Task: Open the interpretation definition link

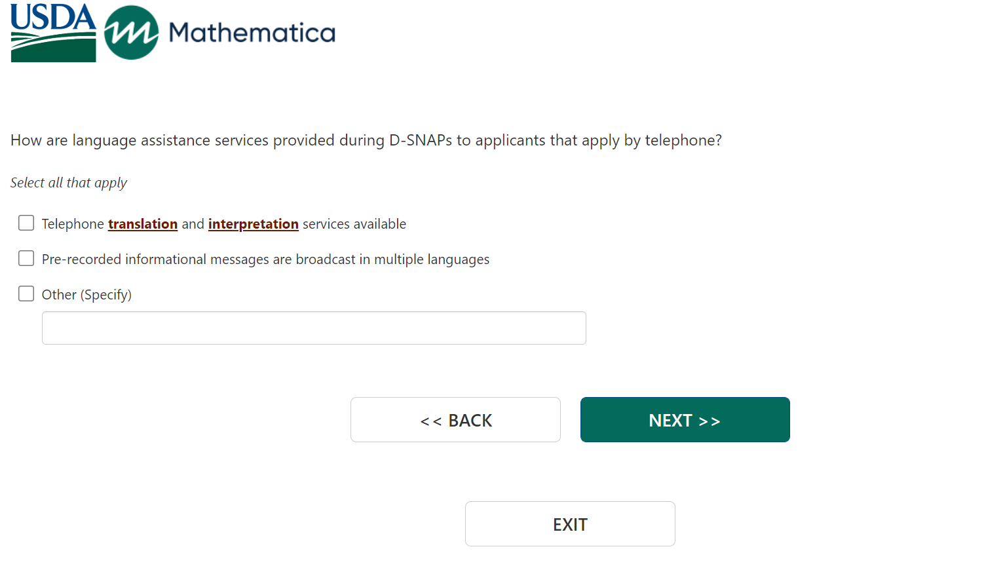Action: coord(253,224)
